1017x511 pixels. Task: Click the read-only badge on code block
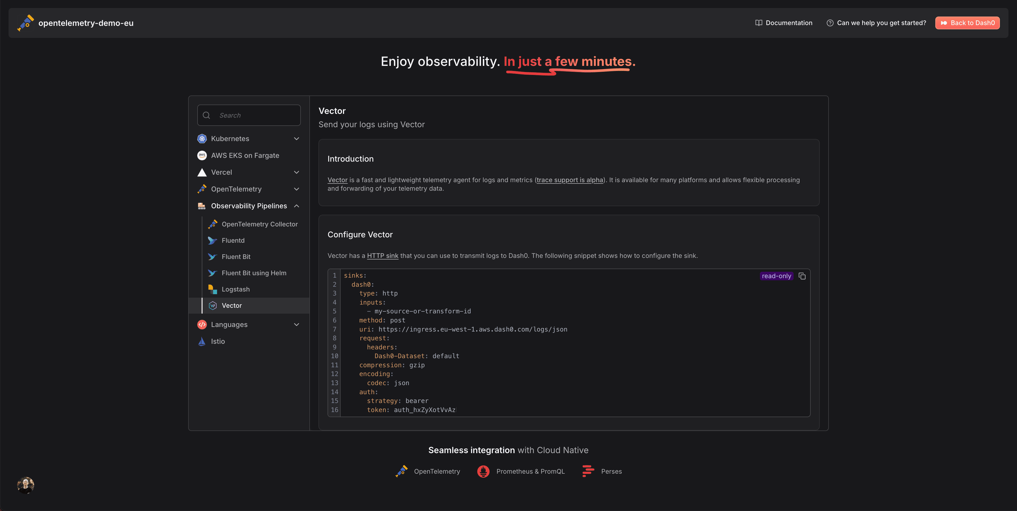[776, 276]
